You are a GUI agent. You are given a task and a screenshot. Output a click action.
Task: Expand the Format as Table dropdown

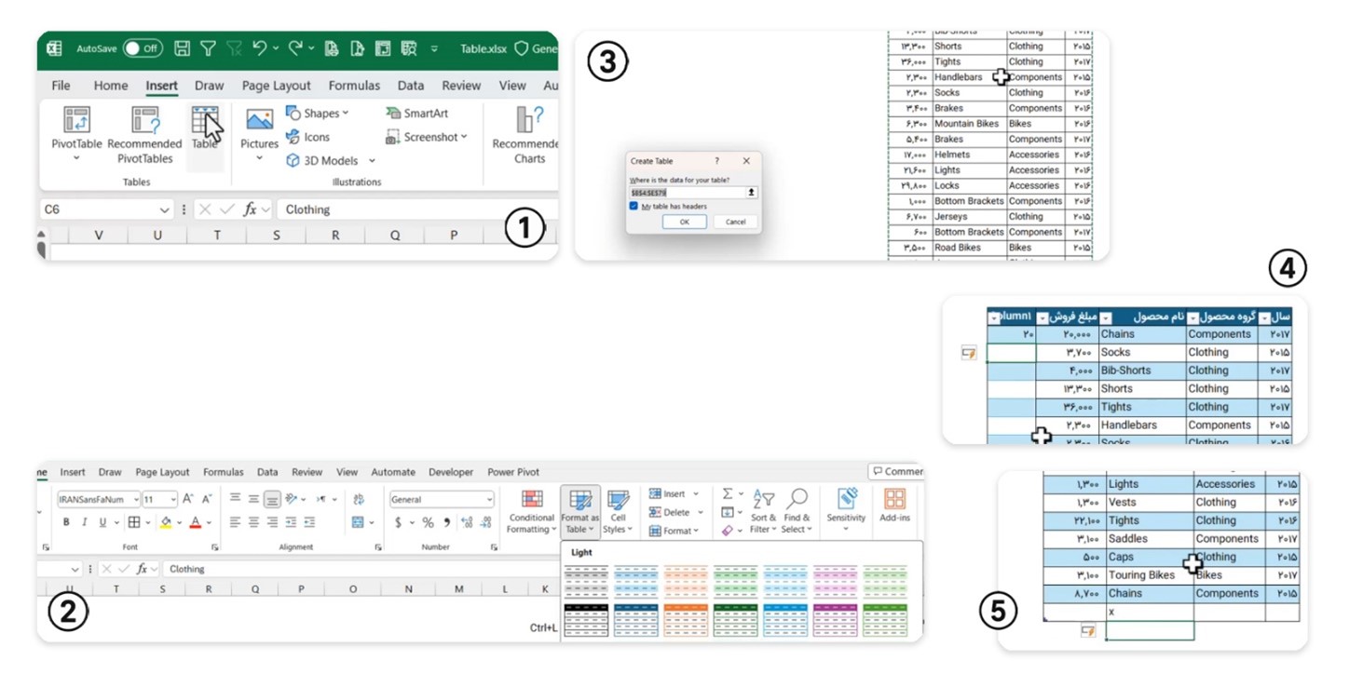[x=580, y=512]
